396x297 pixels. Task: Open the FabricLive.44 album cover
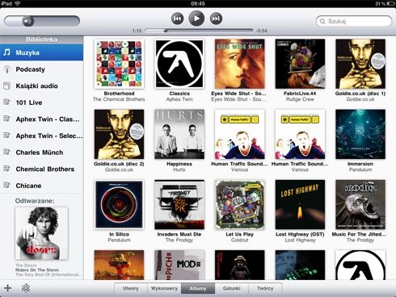coord(300,64)
